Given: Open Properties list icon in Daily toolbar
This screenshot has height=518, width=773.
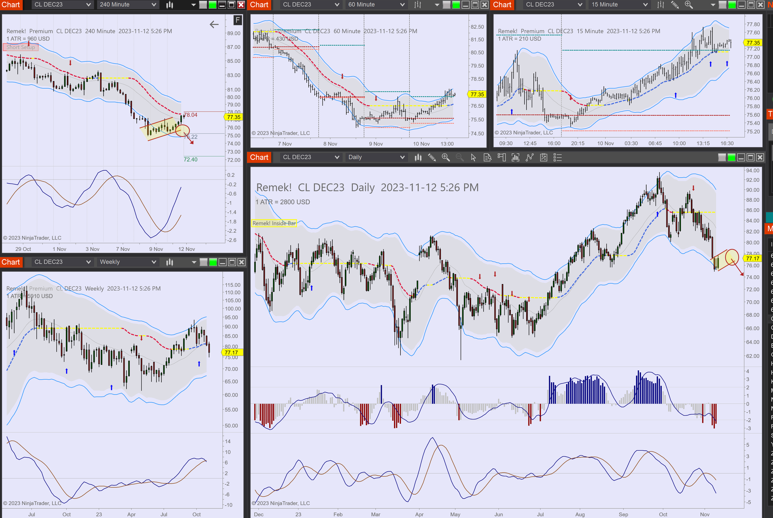Looking at the screenshot, I should pos(557,158).
